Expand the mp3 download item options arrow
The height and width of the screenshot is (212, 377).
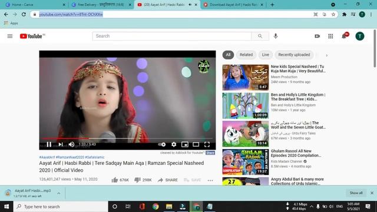[x=59, y=193]
